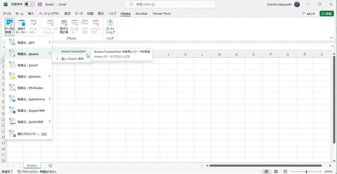The image size is (337, 174).
Task: Switch to Page Break Preview icon
Action: [x=285, y=172]
